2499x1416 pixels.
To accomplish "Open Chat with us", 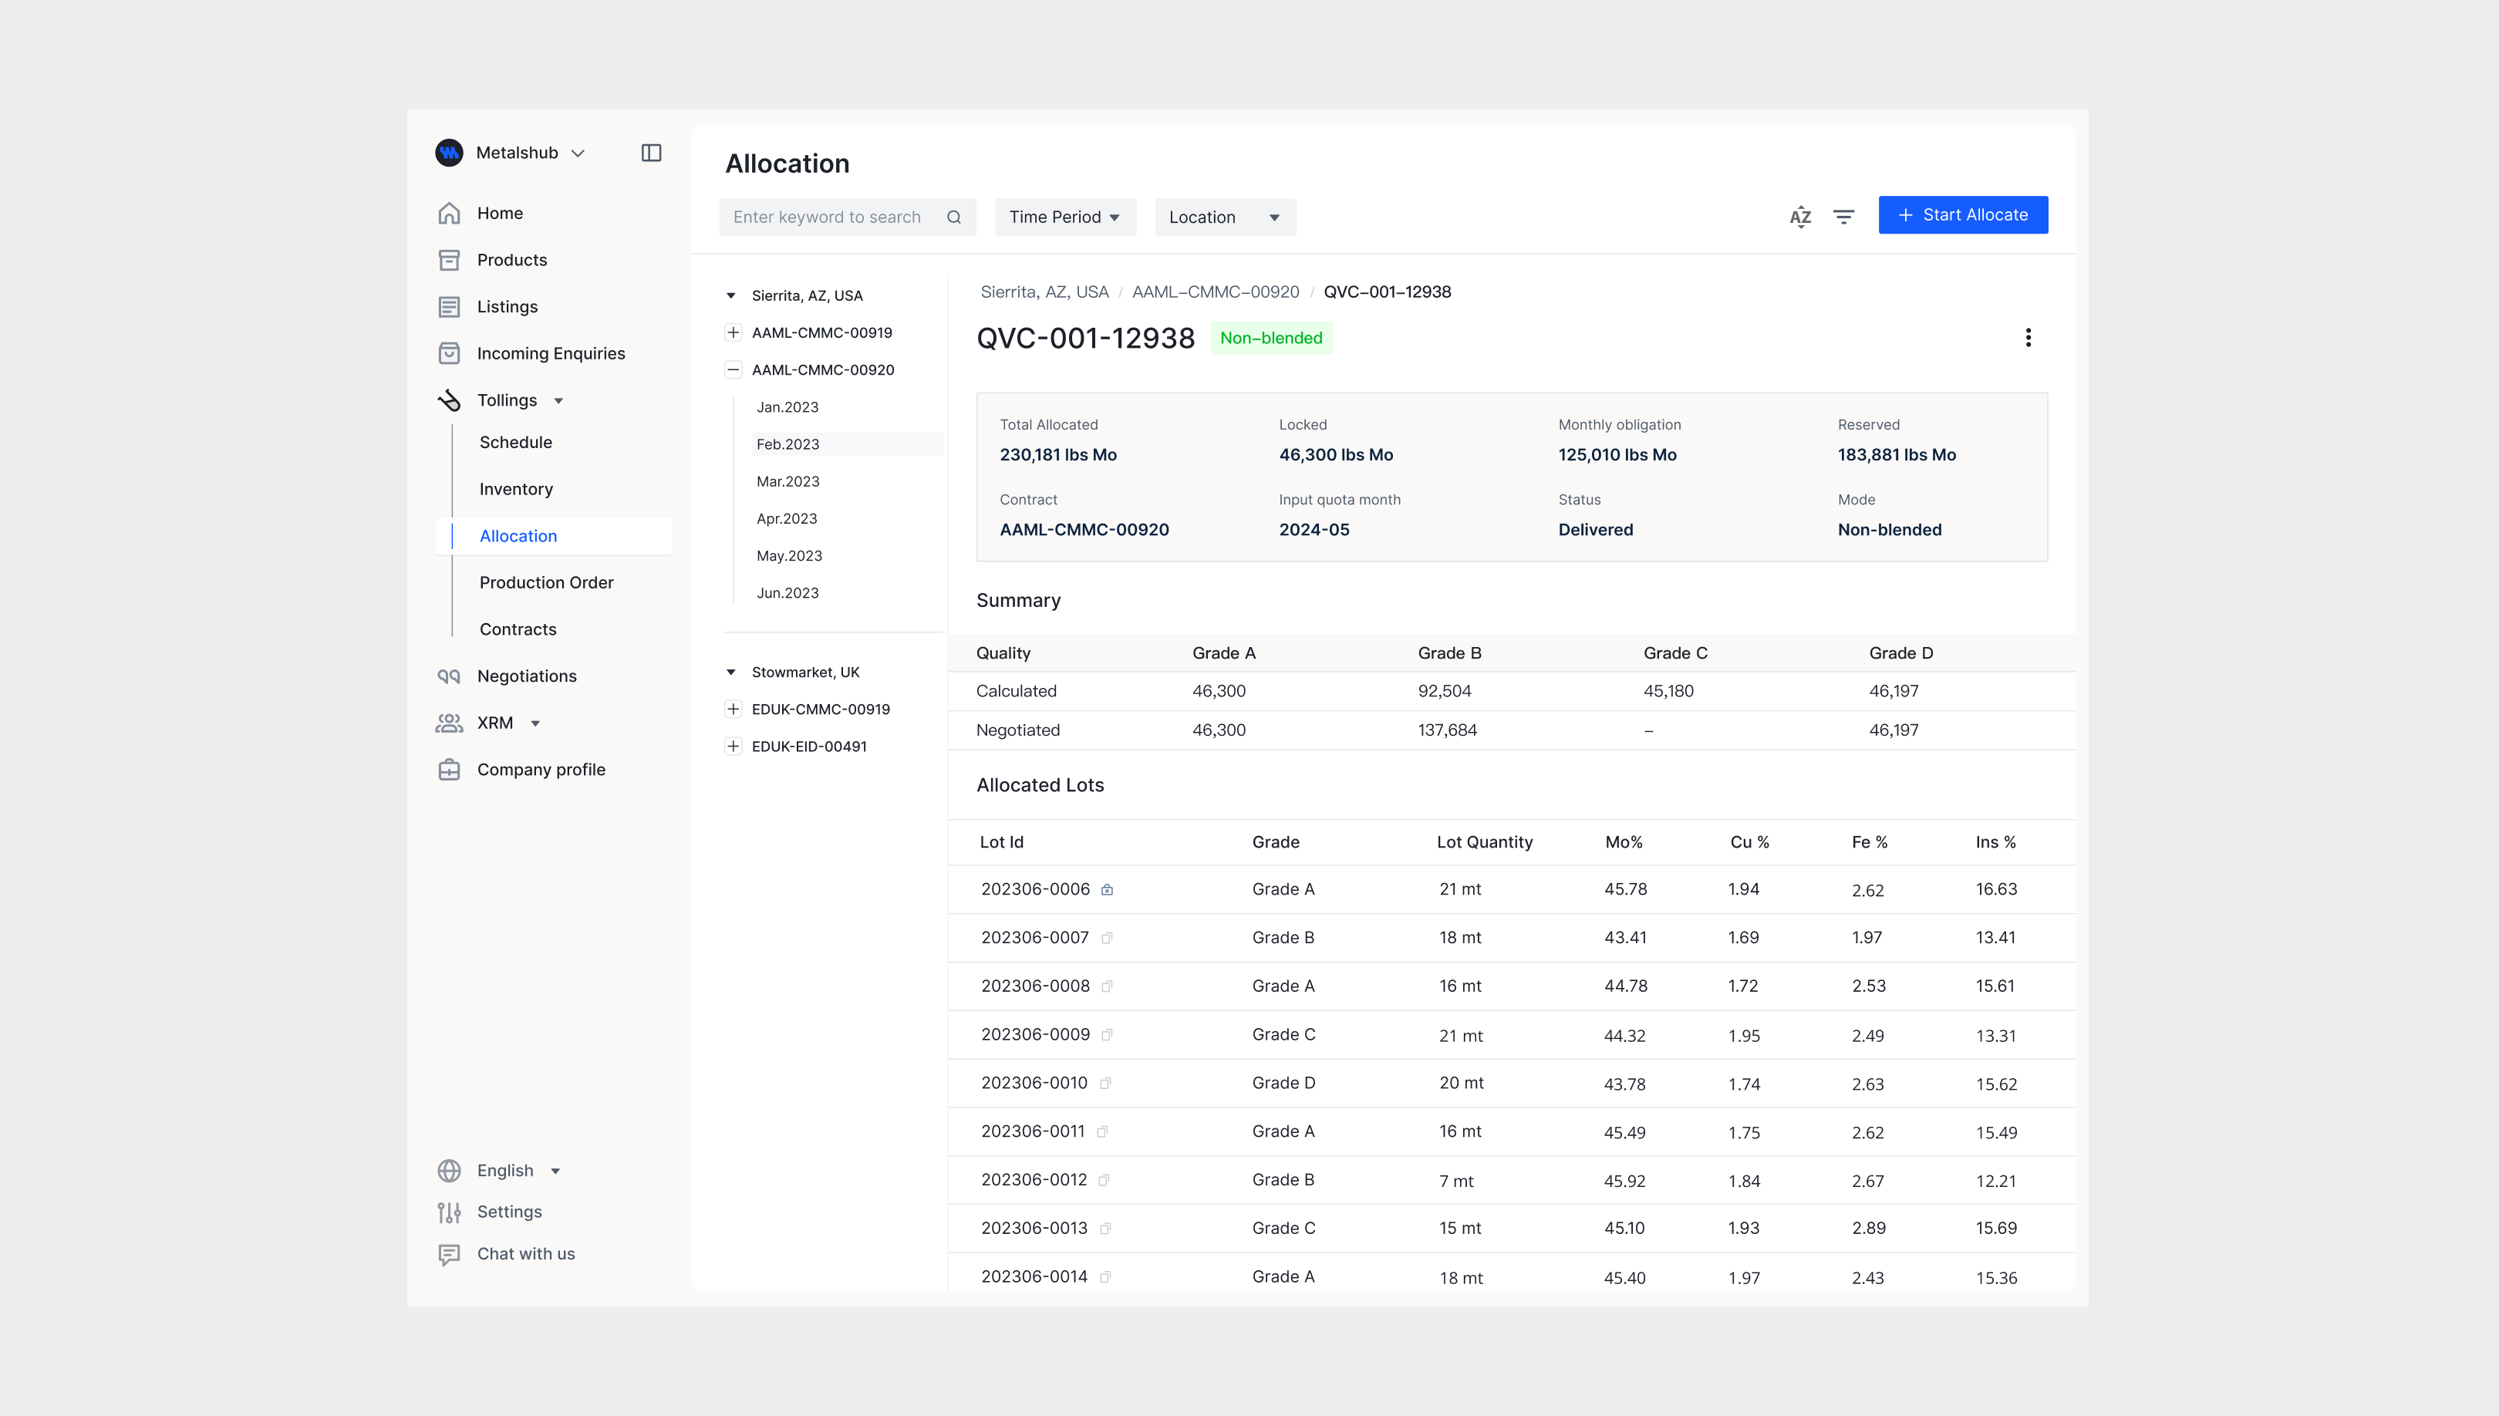I will coord(525,1253).
